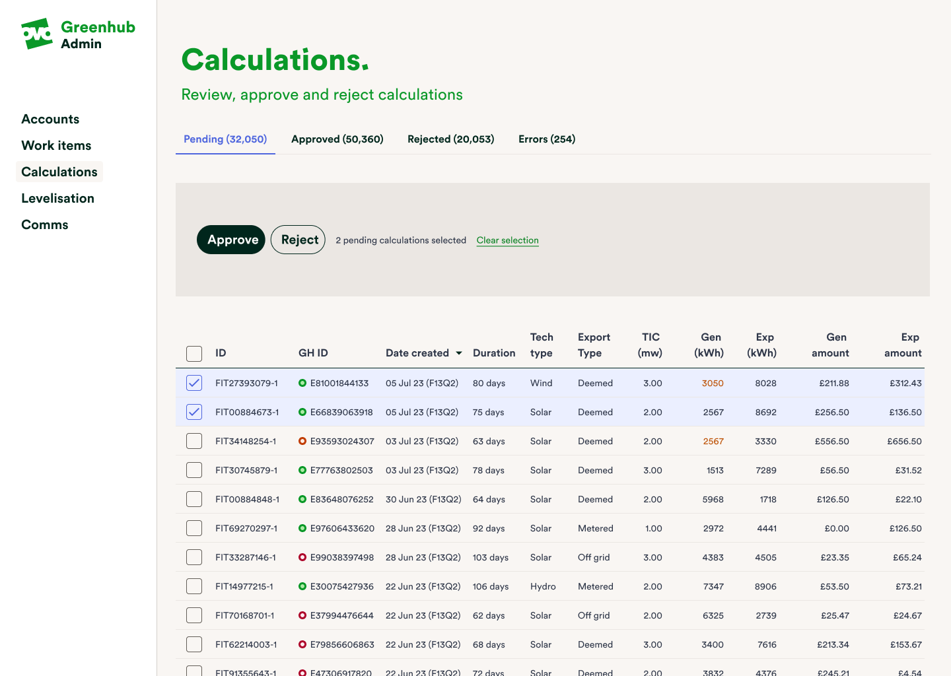Click the highlighted 3050 Gen value

tap(713, 383)
